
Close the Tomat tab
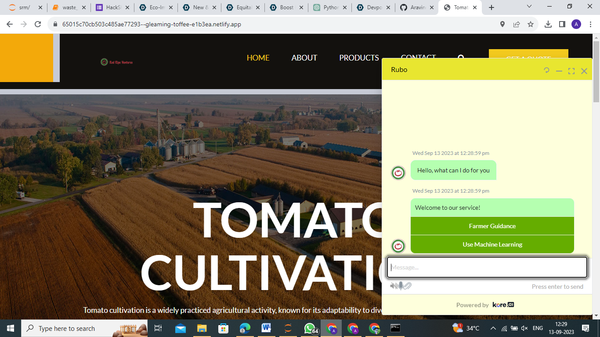pyautogui.click(x=475, y=7)
